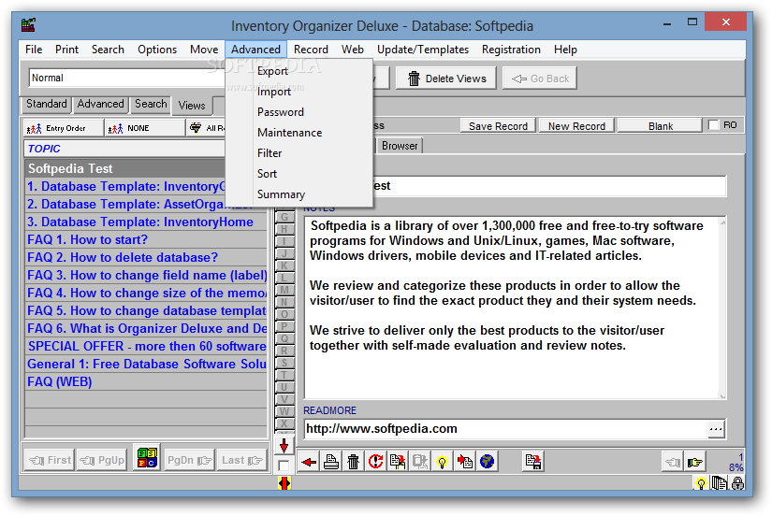Select 'FAQ (WEB)' list row
The width and height of the screenshot is (772, 516).
pyautogui.click(x=146, y=381)
